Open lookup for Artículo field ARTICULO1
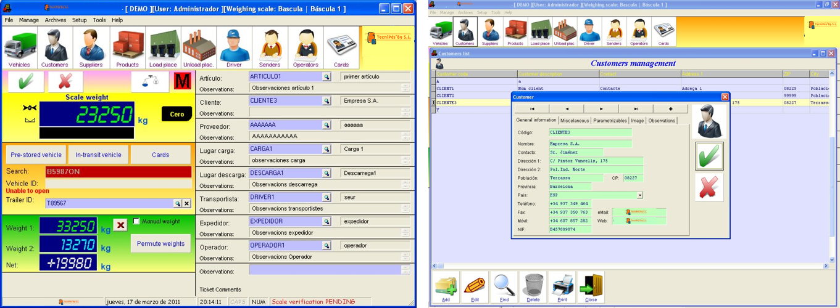The width and height of the screenshot is (840, 308). click(326, 77)
